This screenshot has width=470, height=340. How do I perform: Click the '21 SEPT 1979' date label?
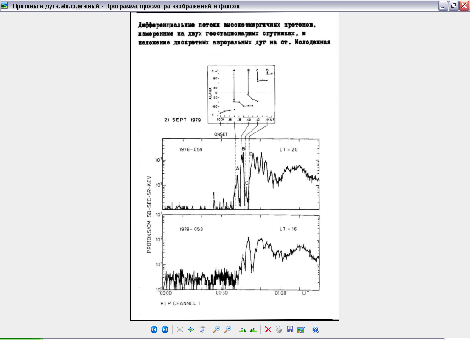tap(182, 120)
